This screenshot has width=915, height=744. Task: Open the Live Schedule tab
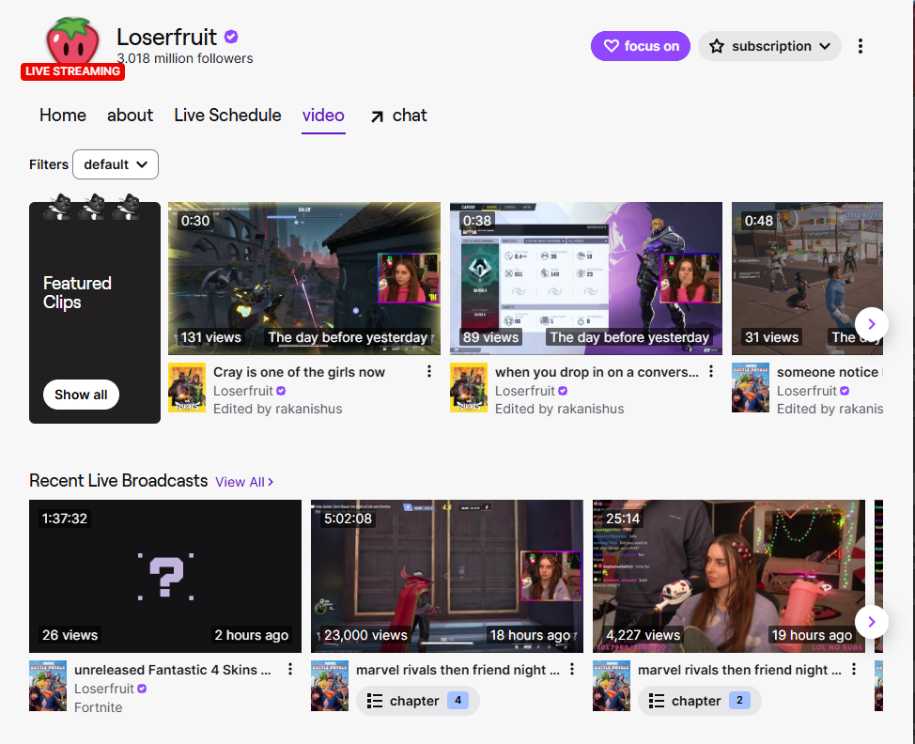[x=227, y=115]
